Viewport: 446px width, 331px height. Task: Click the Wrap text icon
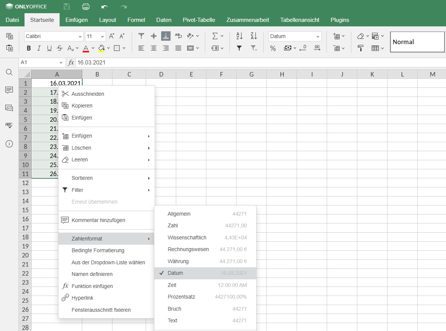click(178, 36)
